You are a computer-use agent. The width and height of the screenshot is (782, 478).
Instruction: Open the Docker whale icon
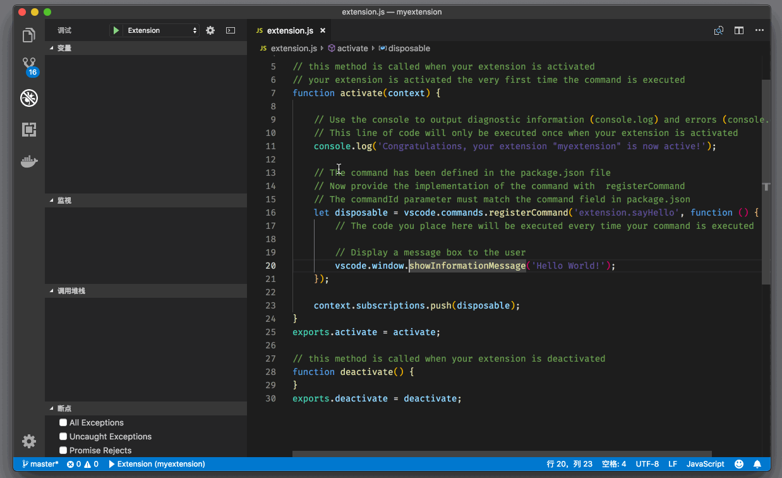tap(29, 162)
